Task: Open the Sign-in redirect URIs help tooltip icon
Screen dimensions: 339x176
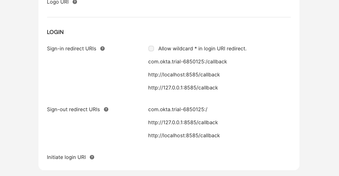Action: click(x=103, y=49)
